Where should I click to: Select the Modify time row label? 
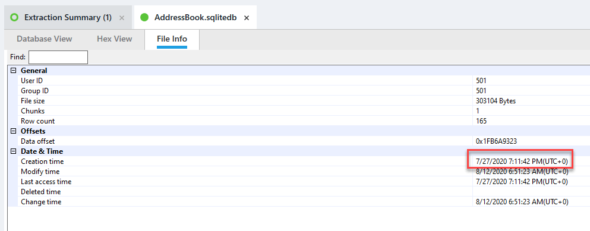point(40,172)
